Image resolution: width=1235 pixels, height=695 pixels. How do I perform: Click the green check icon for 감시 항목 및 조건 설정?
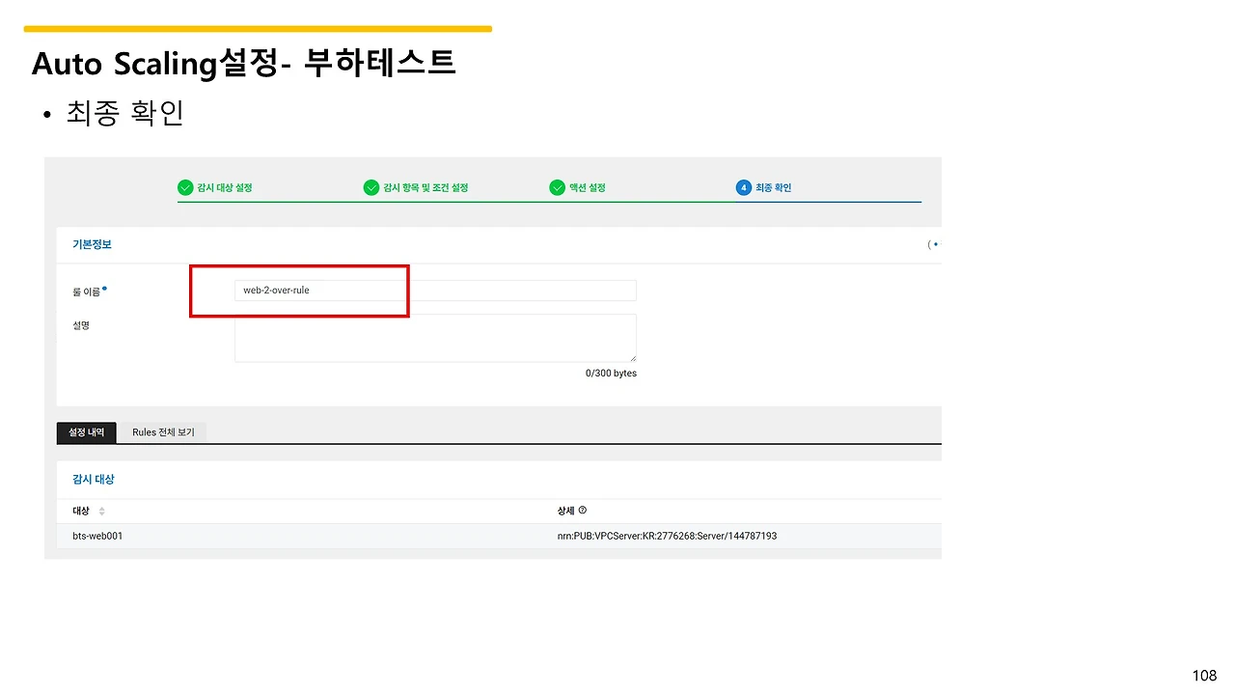pyautogui.click(x=371, y=187)
